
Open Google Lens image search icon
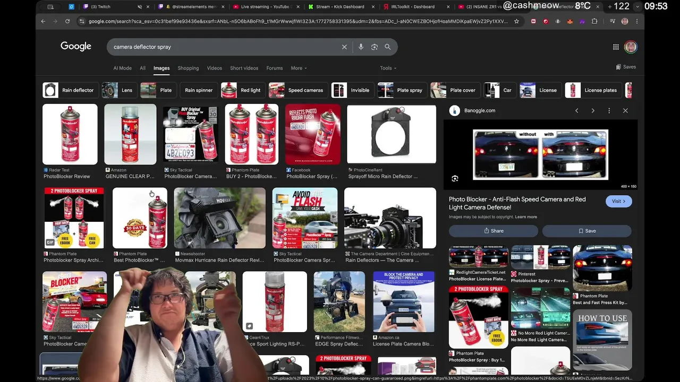point(375,47)
